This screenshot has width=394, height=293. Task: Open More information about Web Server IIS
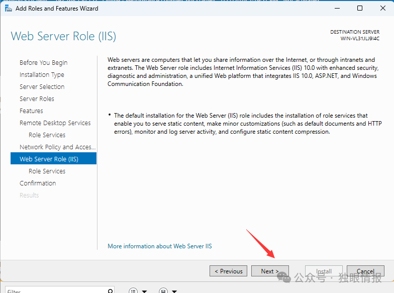[x=160, y=246]
